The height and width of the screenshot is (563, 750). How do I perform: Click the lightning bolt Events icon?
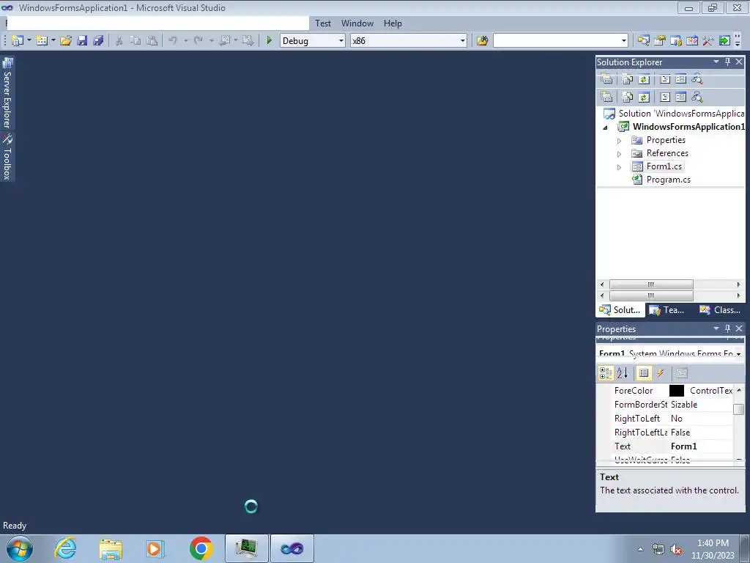pyautogui.click(x=660, y=373)
